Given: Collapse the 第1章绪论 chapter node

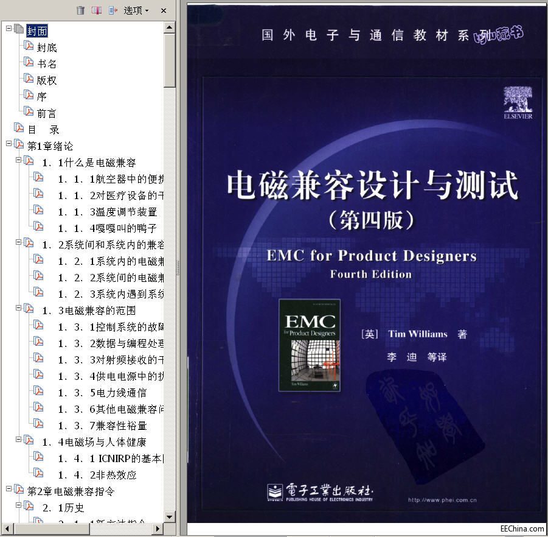Looking at the screenshot, I should [9, 144].
